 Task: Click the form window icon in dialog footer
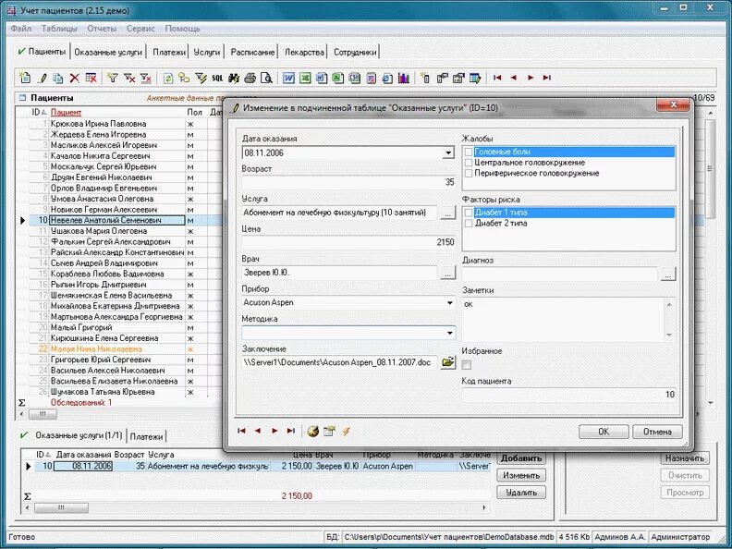tap(330, 432)
